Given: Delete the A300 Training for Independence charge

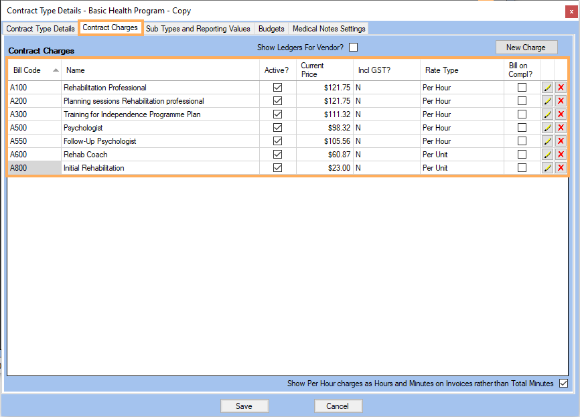Looking at the screenshot, I should (561, 114).
